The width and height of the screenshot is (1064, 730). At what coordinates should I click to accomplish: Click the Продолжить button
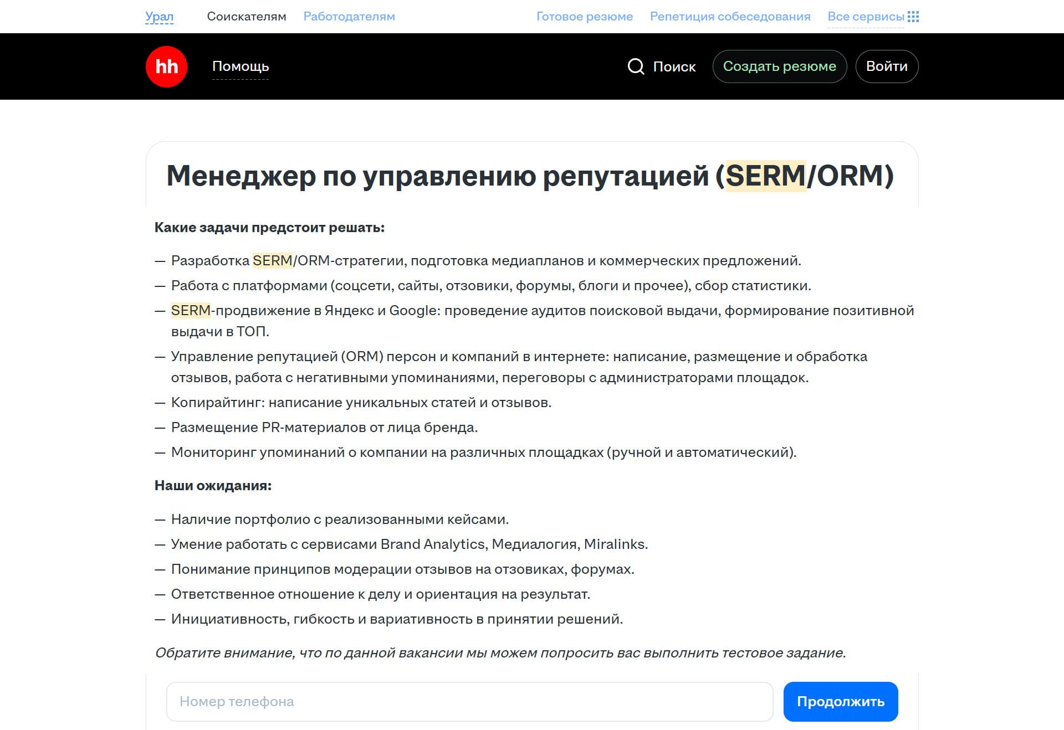point(840,701)
